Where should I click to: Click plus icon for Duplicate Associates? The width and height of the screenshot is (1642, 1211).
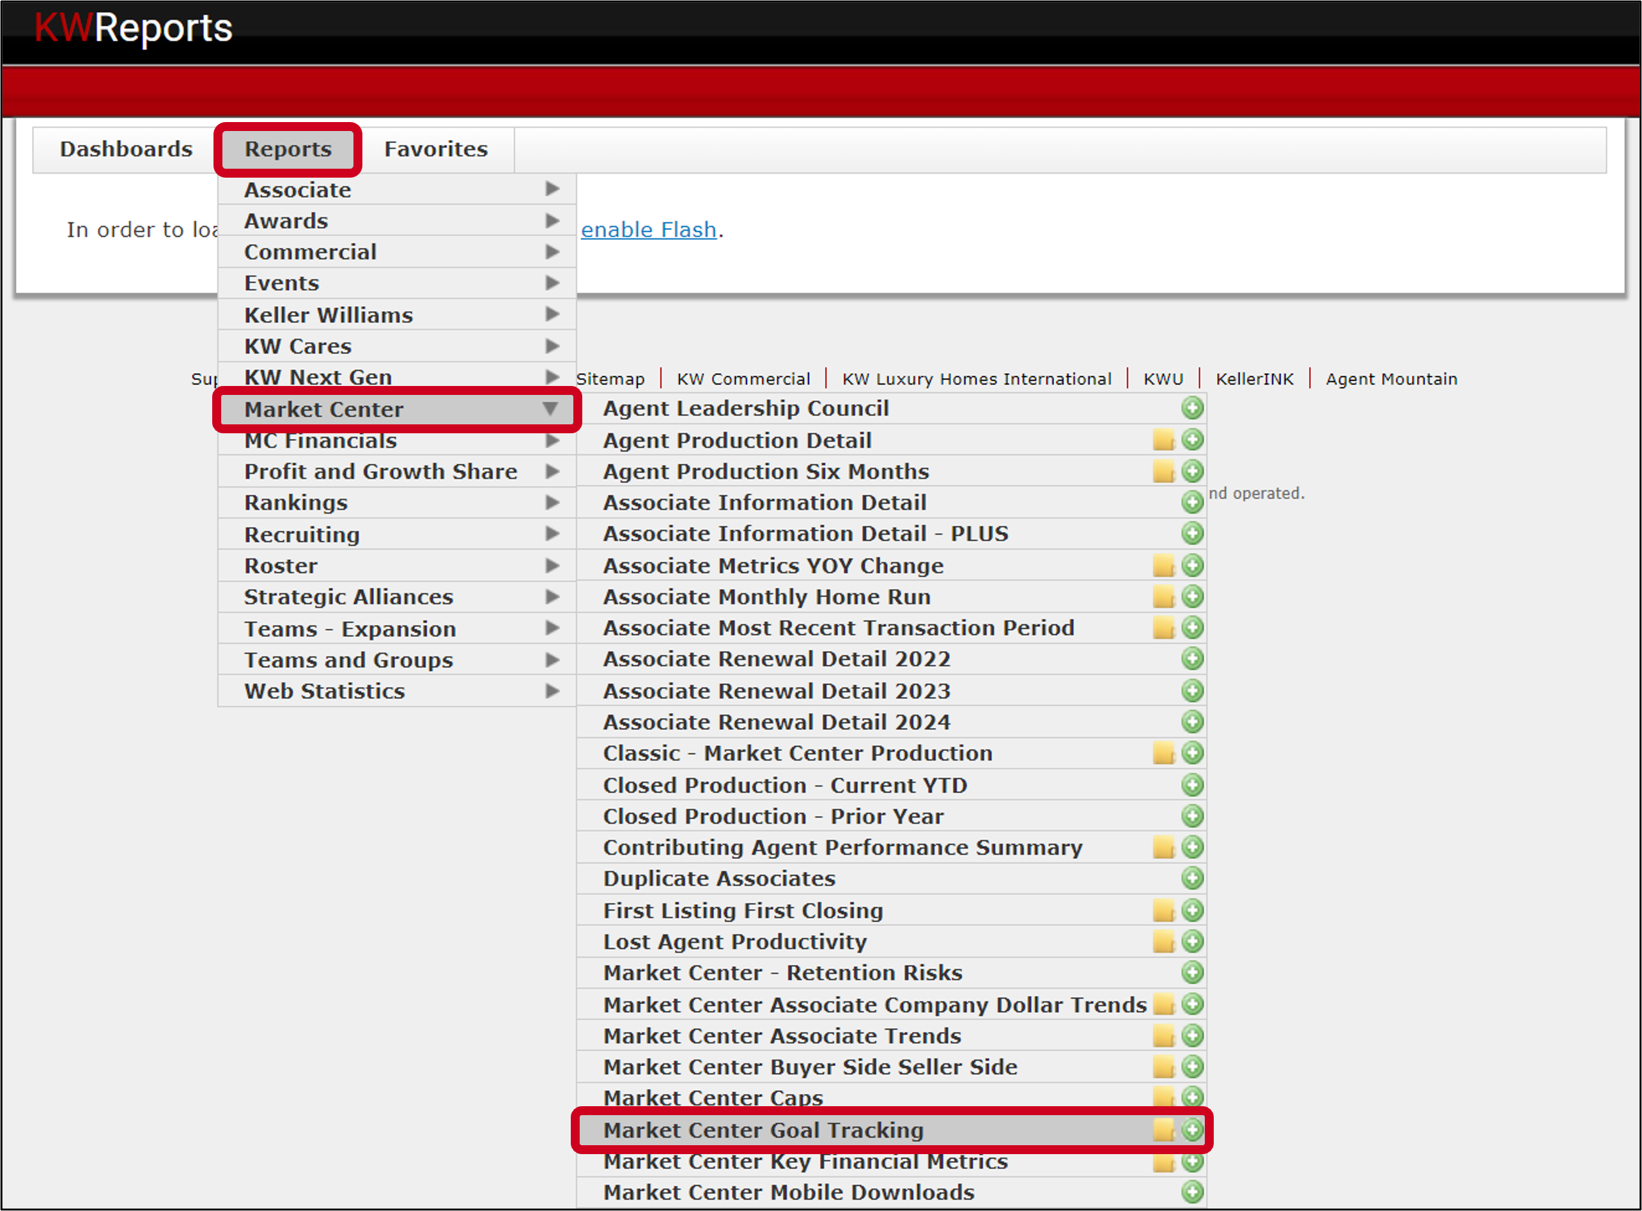click(x=1192, y=878)
